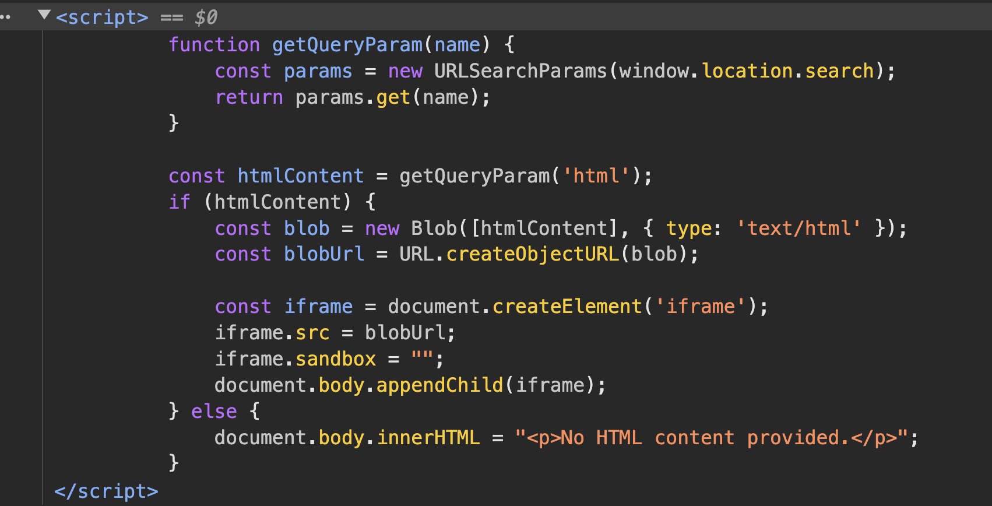This screenshot has width=992, height=506.
Task: Click the $0 console reference marker
Action: click(206, 17)
